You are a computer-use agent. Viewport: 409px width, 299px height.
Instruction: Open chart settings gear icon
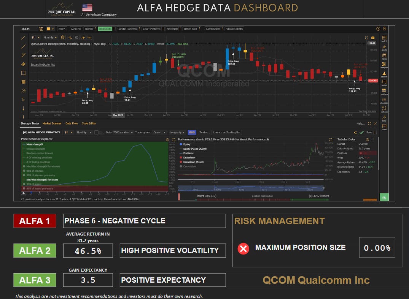(63, 38)
